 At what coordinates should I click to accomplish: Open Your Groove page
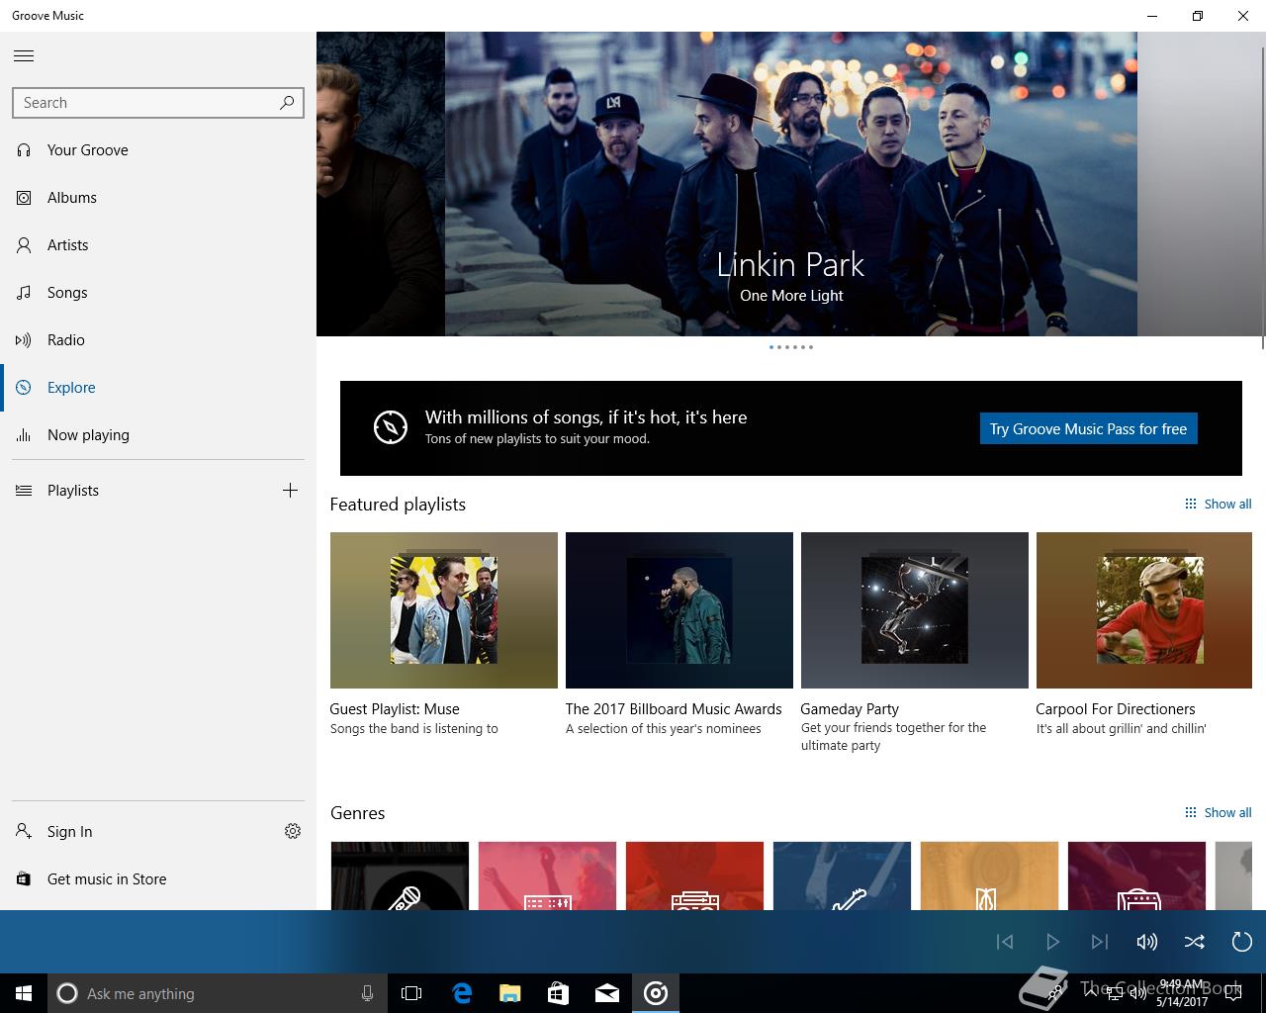158,150
